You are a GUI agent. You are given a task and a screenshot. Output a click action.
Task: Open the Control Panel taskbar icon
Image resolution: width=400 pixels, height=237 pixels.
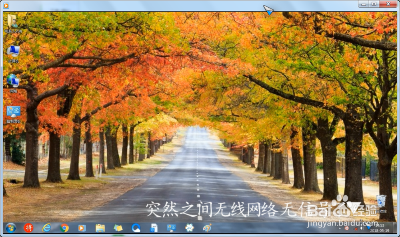pos(172,228)
